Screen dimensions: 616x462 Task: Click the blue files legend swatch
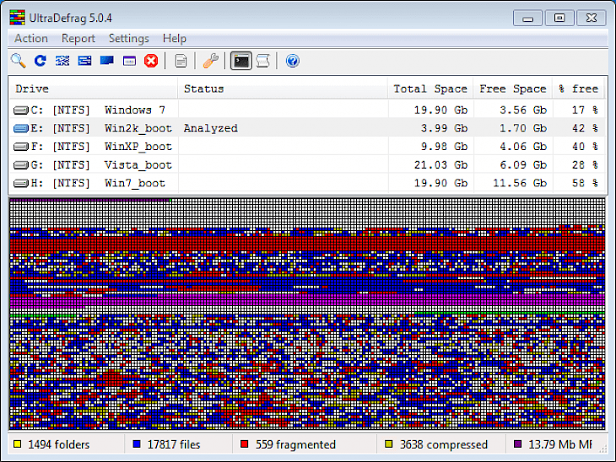(x=137, y=444)
